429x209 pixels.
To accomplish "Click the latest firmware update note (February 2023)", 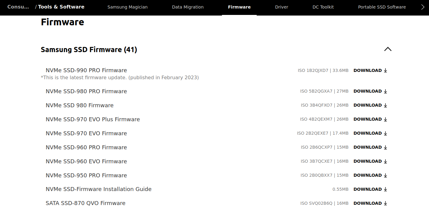I will [120, 78].
